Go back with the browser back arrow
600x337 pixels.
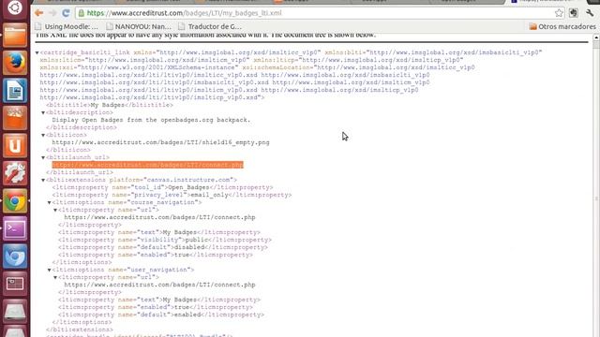point(38,13)
